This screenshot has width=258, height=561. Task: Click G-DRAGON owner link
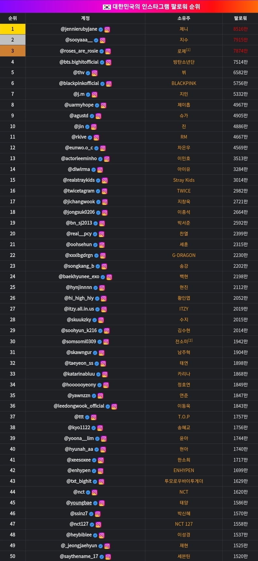coord(184,255)
